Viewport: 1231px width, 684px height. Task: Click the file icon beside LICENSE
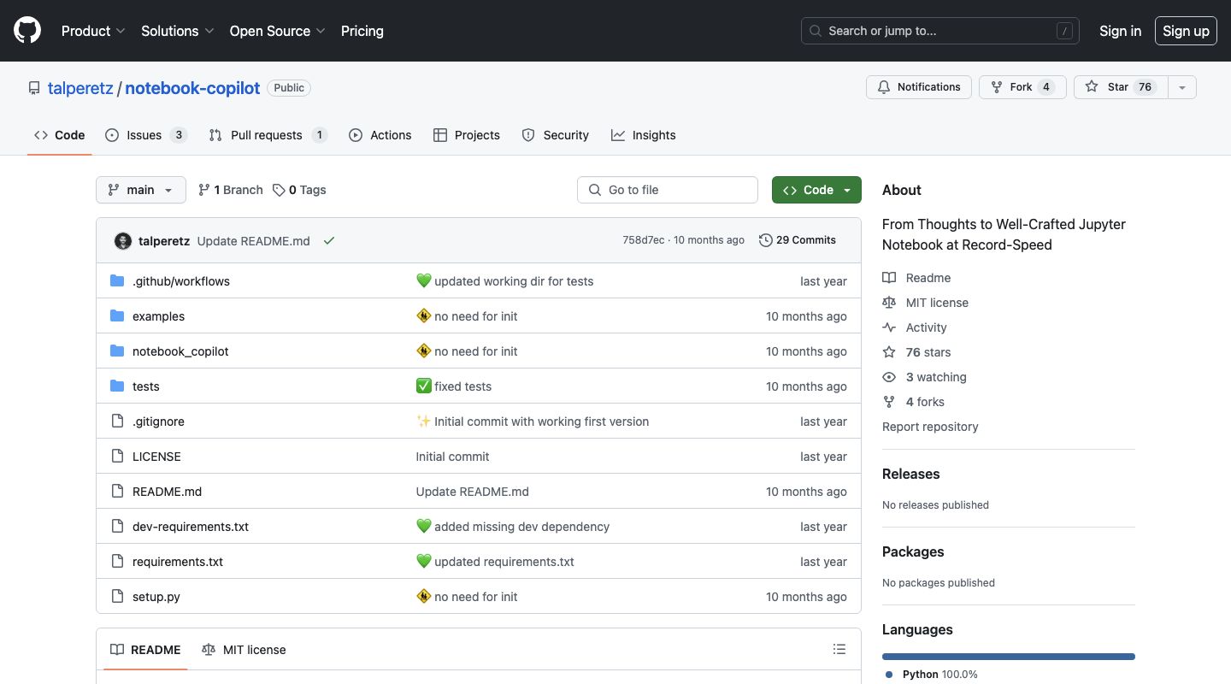(117, 457)
